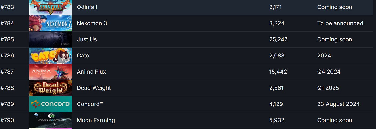Open the Cato game artwork
This screenshot has width=376, height=129.
(51, 56)
